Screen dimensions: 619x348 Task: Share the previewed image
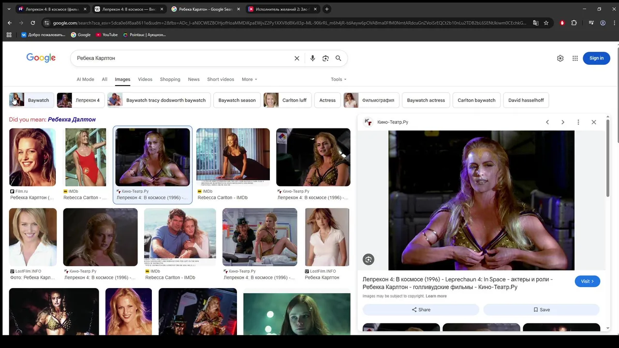point(421,310)
